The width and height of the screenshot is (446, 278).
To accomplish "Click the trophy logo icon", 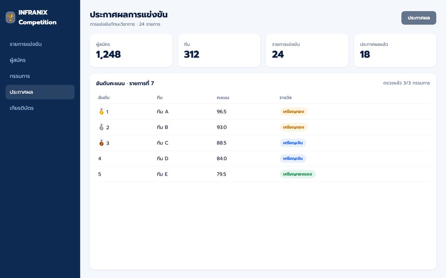I will pos(11,17).
